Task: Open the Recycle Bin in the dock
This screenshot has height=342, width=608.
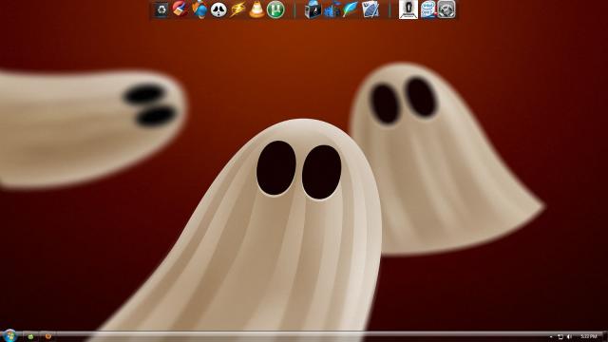Action: (161, 9)
